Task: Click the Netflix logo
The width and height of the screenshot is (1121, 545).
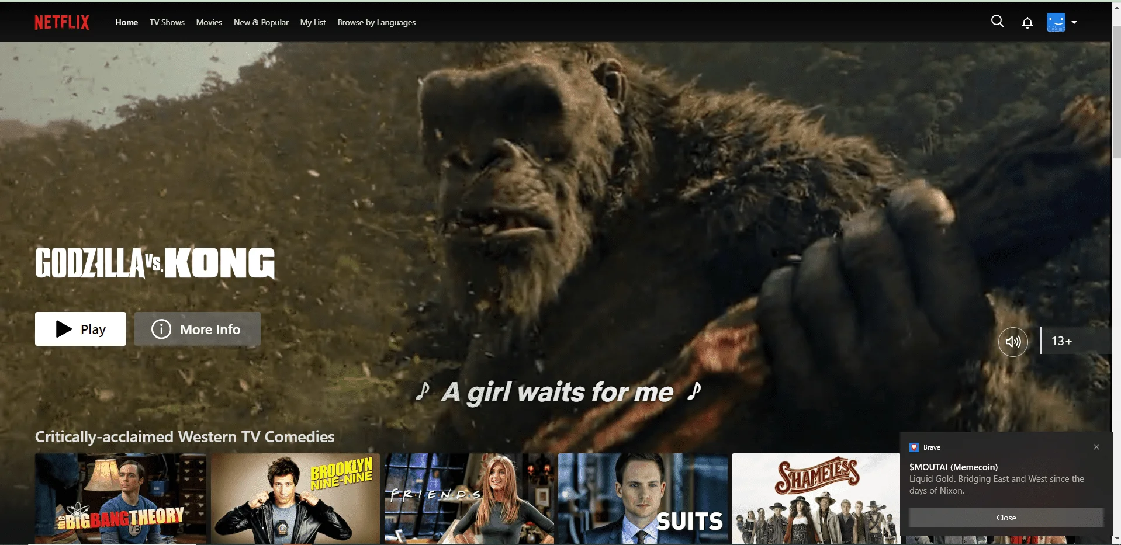Action: (x=62, y=22)
